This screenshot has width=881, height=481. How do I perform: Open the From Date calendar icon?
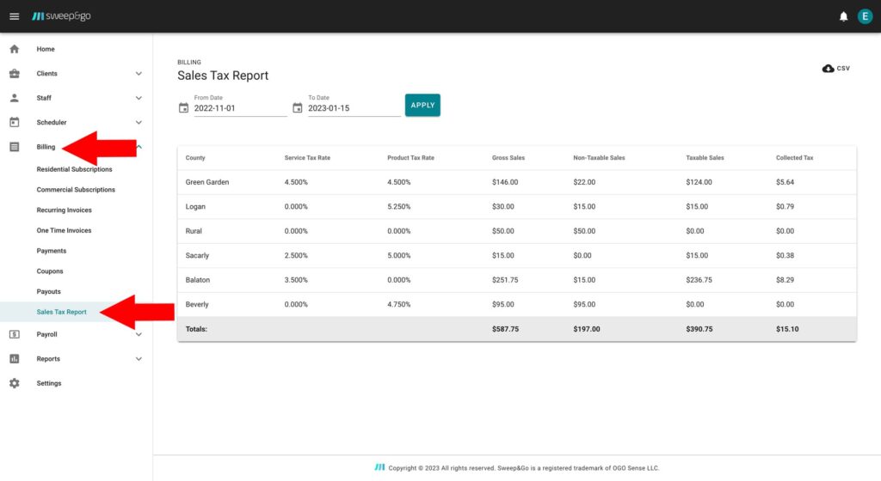[x=183, y=108]
